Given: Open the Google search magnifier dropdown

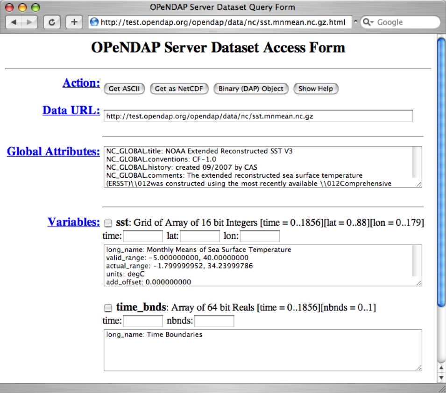Looking at the screenshot, I should tap(368, 22).
